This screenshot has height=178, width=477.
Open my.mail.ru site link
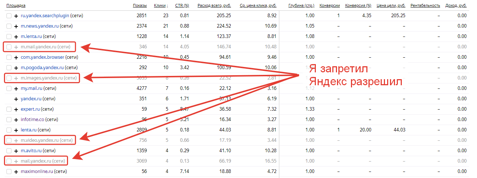point(31,88)
